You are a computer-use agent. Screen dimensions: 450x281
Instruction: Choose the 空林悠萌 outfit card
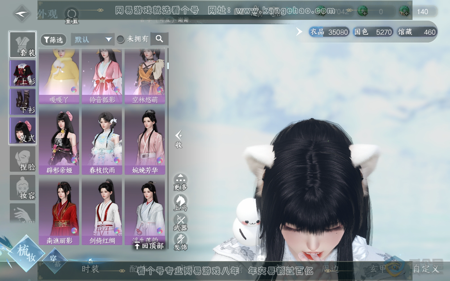[x=145, y=76]
